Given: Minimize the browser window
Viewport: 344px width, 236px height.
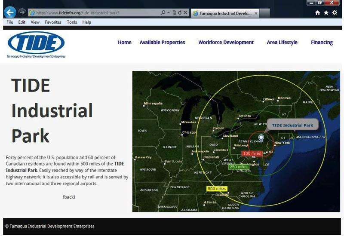Looking at the screenshot, I should tap(311, 3).
